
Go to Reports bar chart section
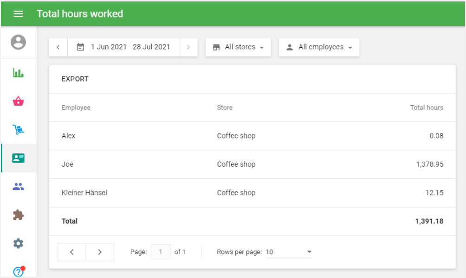(x=18, y=73)
